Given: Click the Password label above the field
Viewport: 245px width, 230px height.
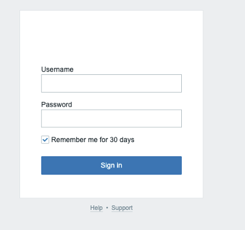Looking at the screenshot, I should coord(57,104).
